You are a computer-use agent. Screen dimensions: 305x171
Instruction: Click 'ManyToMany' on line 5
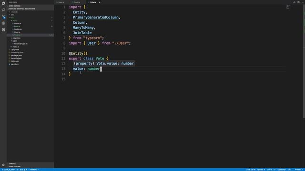pos(83,28)
